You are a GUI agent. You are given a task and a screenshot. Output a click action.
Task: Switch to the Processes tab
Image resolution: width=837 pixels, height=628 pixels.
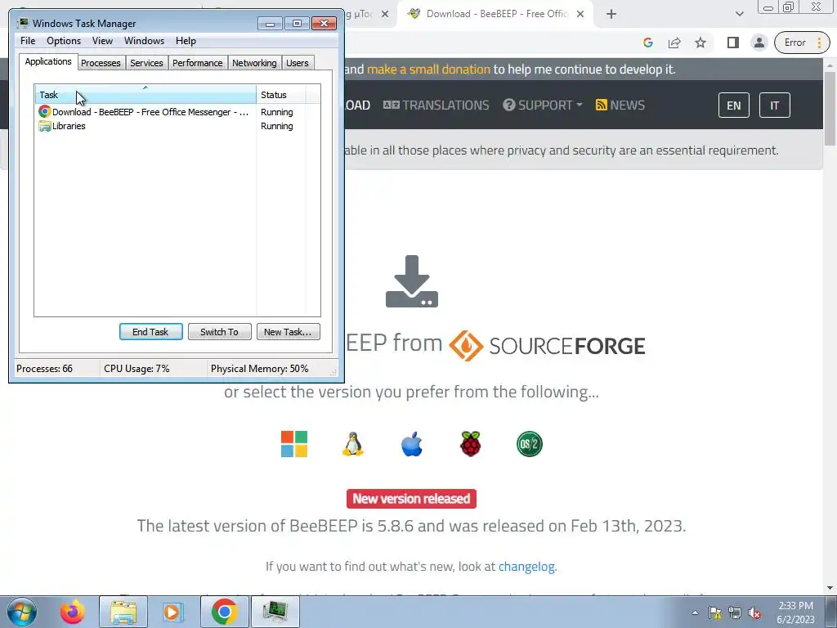pos(101,63)
